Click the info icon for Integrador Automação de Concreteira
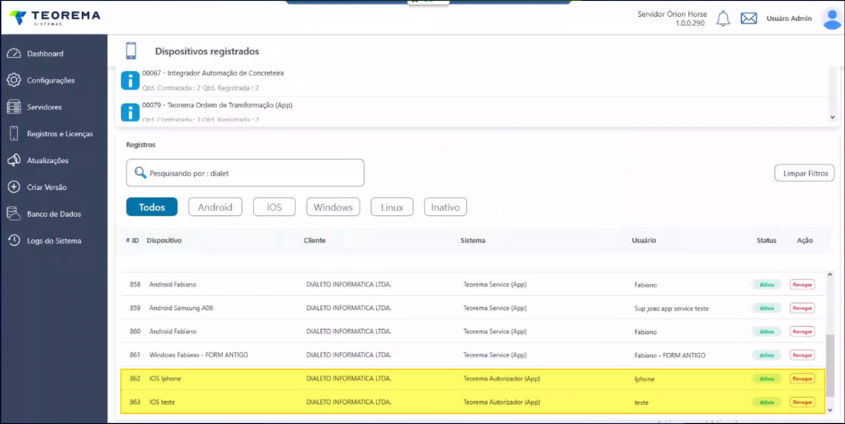The height and width of the screenshot is (424, 845). tap(130, 80)
